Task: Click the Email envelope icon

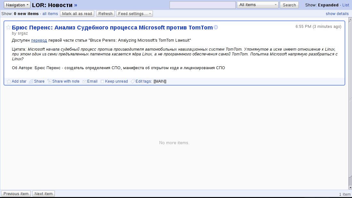Action: (85, 81)
